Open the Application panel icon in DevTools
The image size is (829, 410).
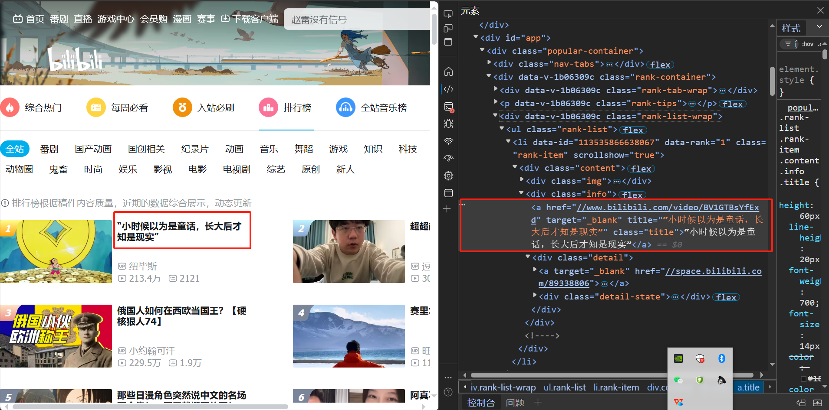(x=448, y=193)
